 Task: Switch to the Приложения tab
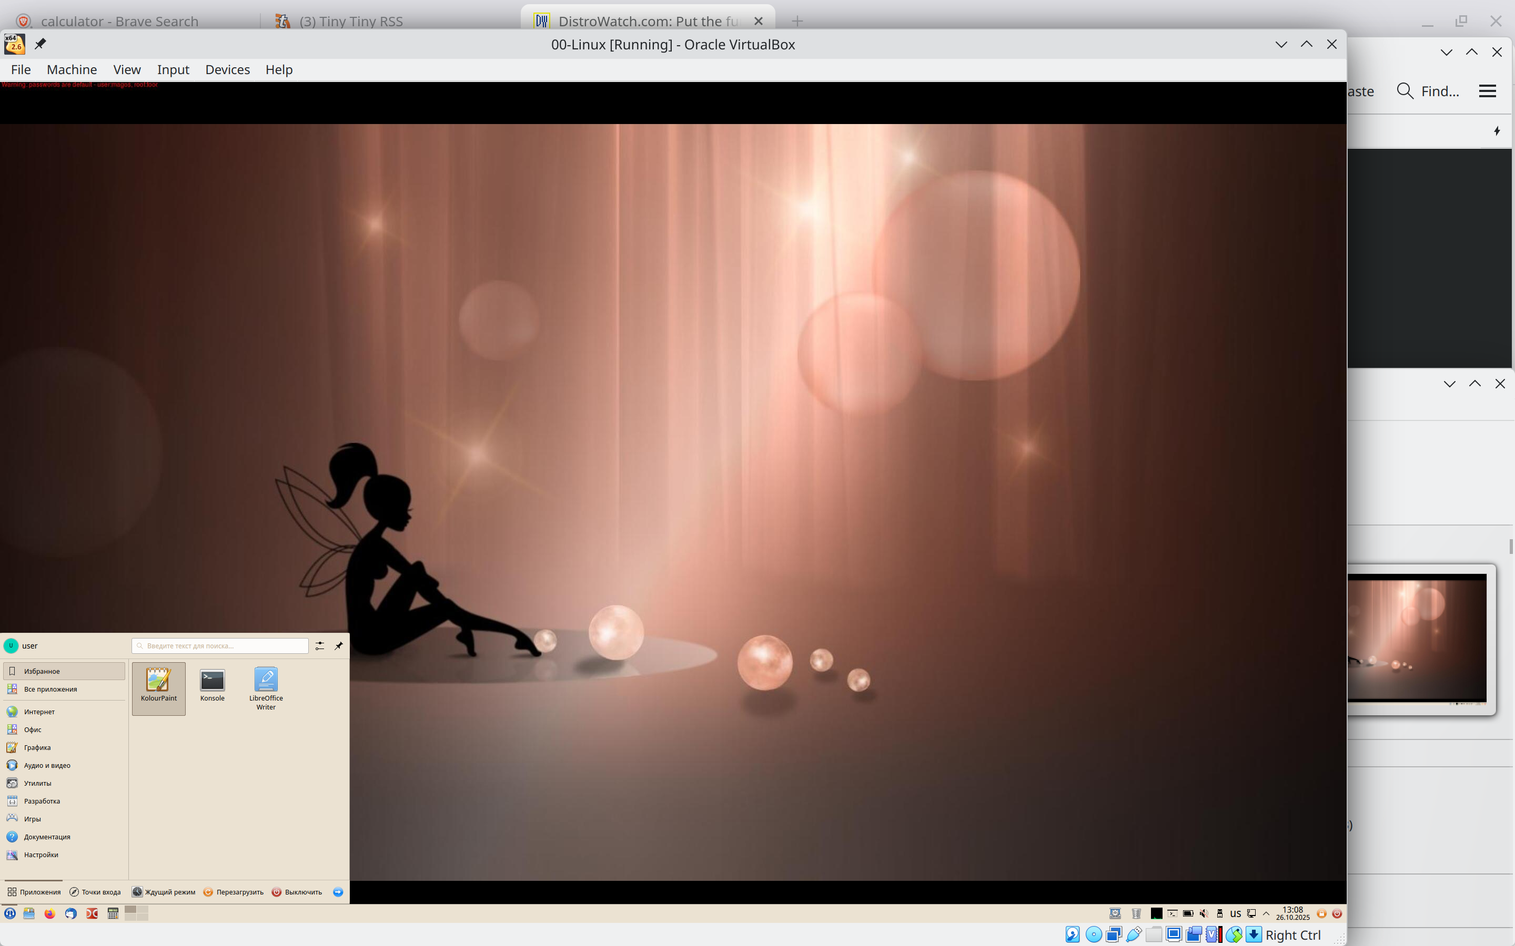pyautogui.click(x=34, y=891)
